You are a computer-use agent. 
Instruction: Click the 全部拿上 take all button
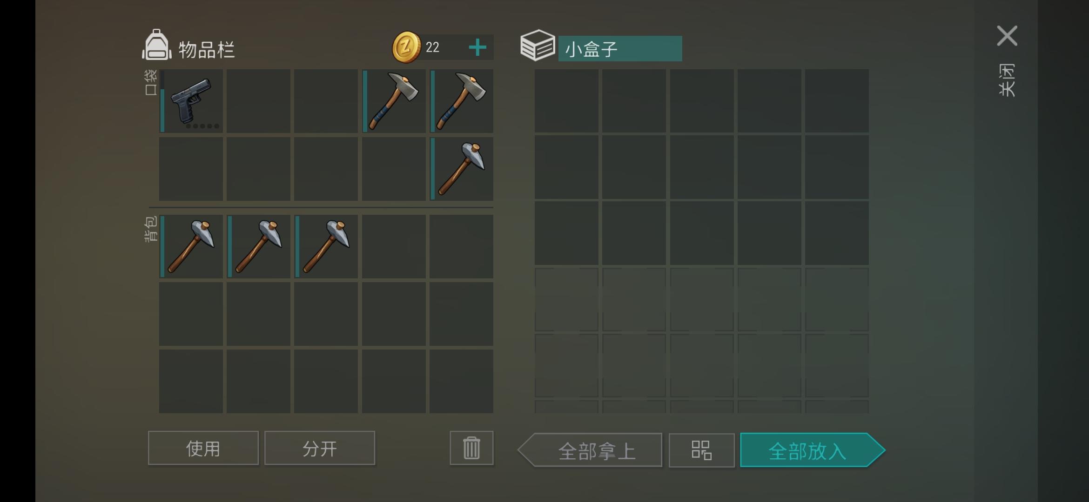(x=590, y=450)
